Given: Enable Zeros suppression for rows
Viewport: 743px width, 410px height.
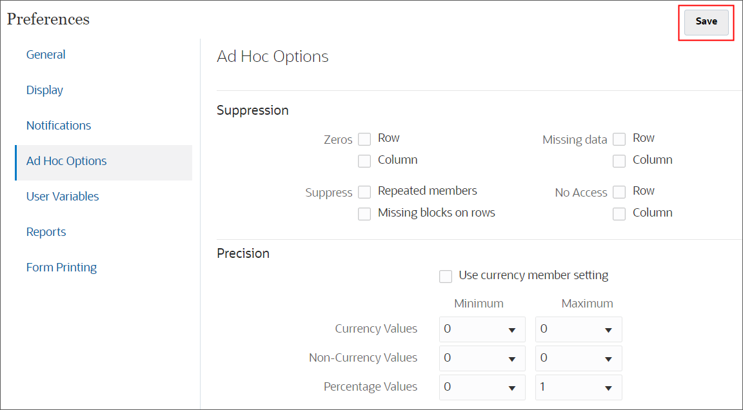Looking at the screenshot, I should (x=364, y=139).
